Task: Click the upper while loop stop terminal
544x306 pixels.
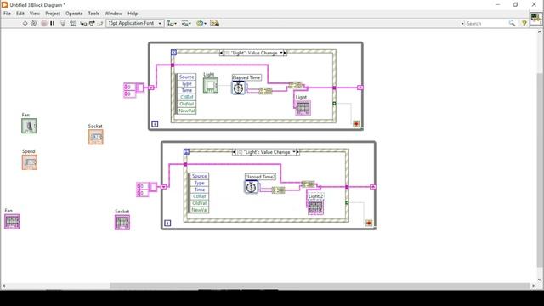Action: pos(356,124)
